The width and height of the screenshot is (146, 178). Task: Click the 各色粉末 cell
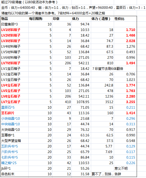(15, 174)
